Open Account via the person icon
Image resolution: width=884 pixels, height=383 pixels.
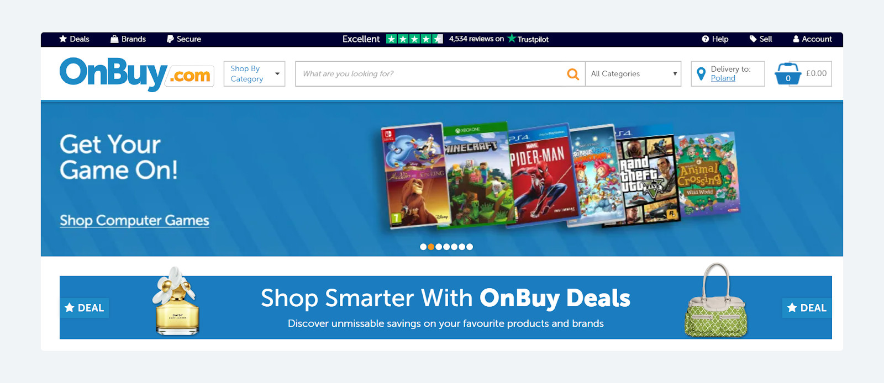click(x=796, y=39)
